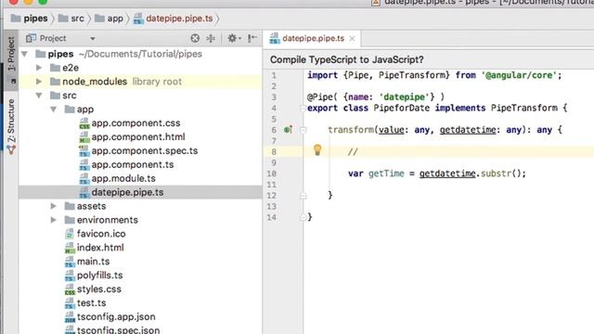Click 'datepipe' string in Pipe decorator
Screen dimensions: 594x334
click(x=404, y=97)
